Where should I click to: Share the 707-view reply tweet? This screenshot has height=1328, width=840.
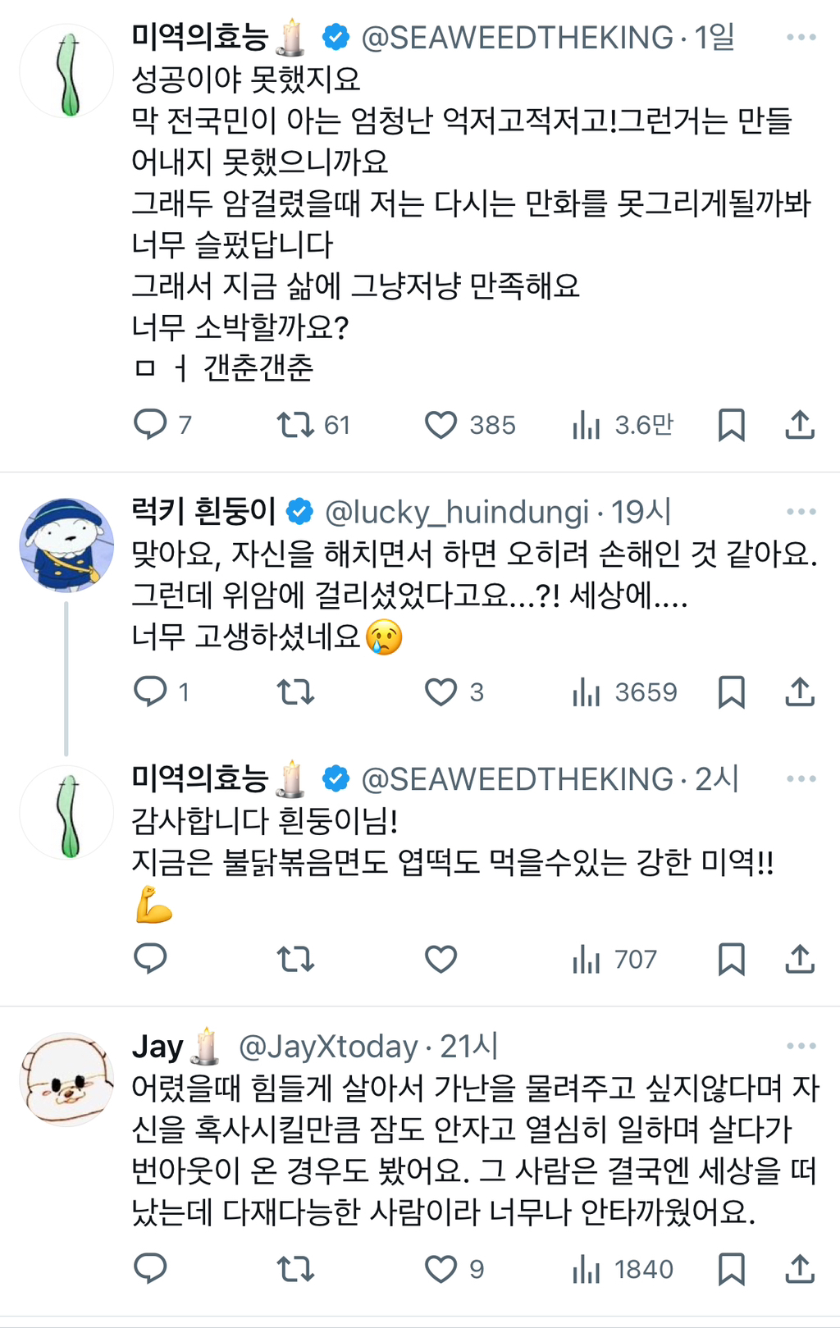tap(800, 959)
